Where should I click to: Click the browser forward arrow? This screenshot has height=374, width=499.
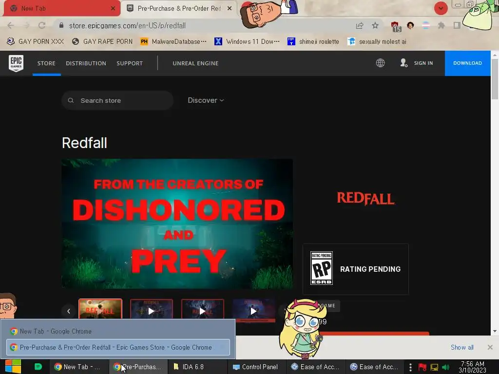coord(26,25)
